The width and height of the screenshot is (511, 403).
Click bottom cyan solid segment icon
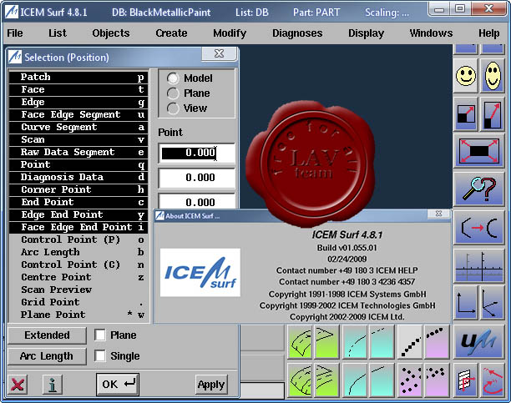point(382,380)
